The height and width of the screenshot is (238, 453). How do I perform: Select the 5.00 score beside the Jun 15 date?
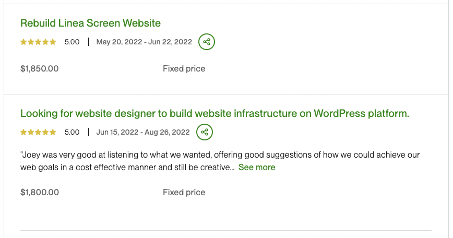(72, 132)
